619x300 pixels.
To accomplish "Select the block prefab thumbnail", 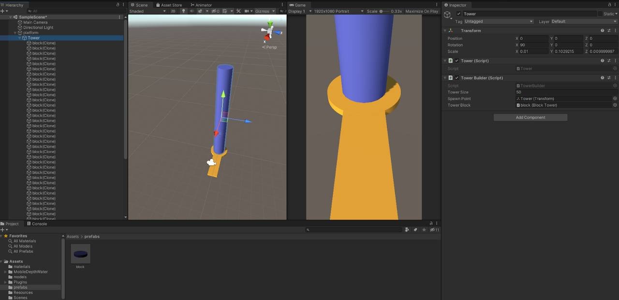I will (80, 254).
